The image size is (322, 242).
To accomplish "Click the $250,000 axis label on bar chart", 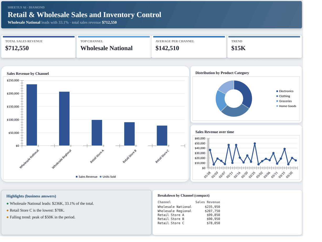I will click(x=13, y=80).
